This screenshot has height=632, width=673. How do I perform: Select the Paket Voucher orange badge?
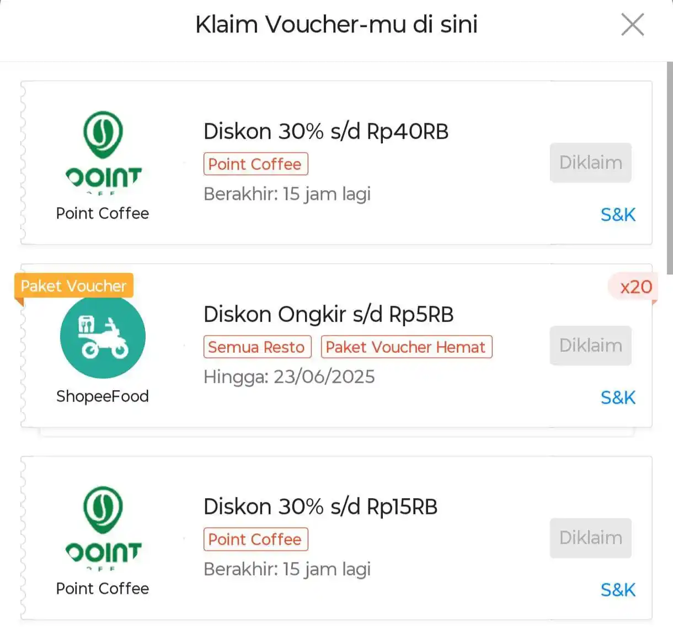pyautogui.click(x=74, y=286)
